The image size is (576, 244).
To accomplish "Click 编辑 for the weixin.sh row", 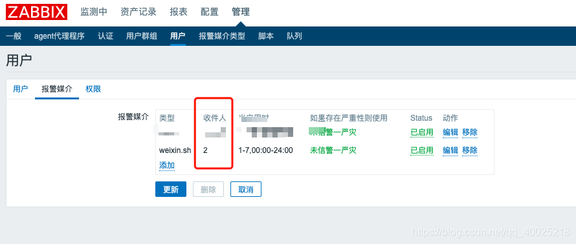I will pos(450,150).
